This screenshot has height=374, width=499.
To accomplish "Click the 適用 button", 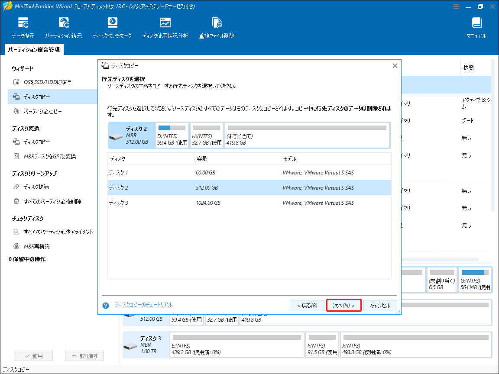I will coord(33,356).
